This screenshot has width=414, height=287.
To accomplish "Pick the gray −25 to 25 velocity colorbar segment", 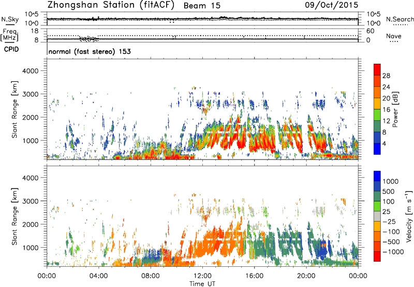I will click(x=377, y=217).
